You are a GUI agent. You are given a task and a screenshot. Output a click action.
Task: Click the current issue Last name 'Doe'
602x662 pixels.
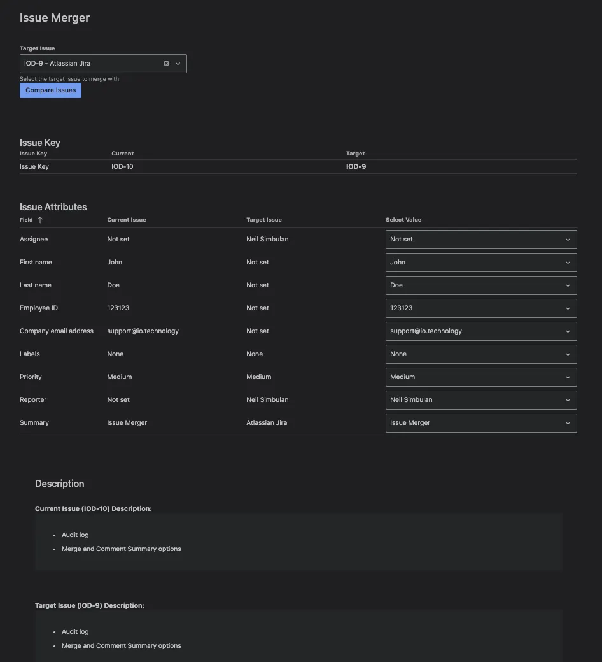113,285
